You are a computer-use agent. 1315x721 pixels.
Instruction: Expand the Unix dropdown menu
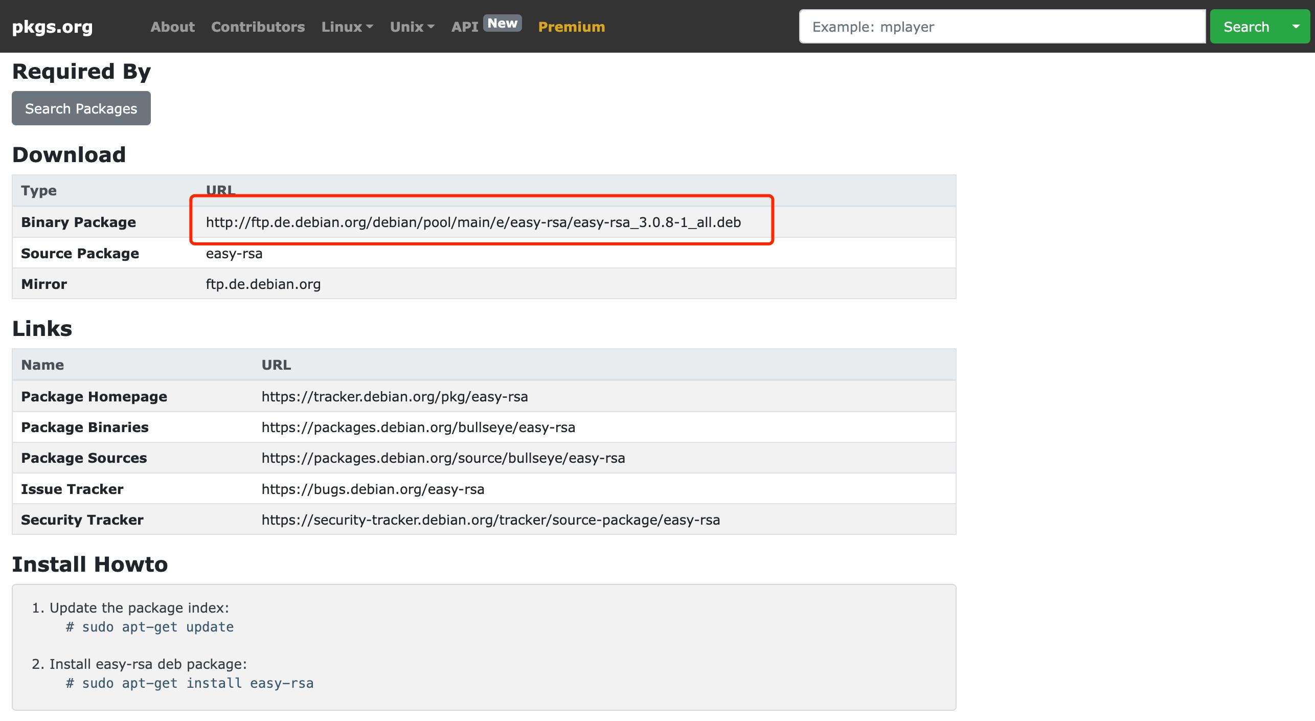[412, 27]
